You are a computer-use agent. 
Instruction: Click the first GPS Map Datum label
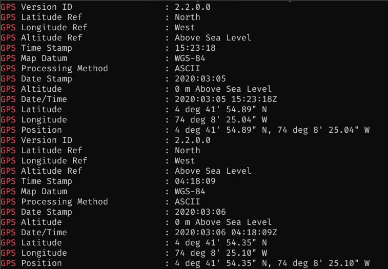pyautogui.click(x=34, y=58)
